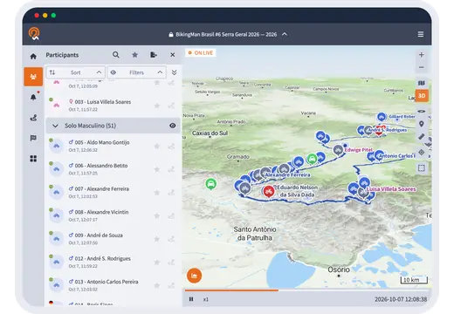Image resolution: width=454 pixels, height=314 pixels.
Task: Show track of 003 - Luisa Villela Soares
Action: pos(171,106)
